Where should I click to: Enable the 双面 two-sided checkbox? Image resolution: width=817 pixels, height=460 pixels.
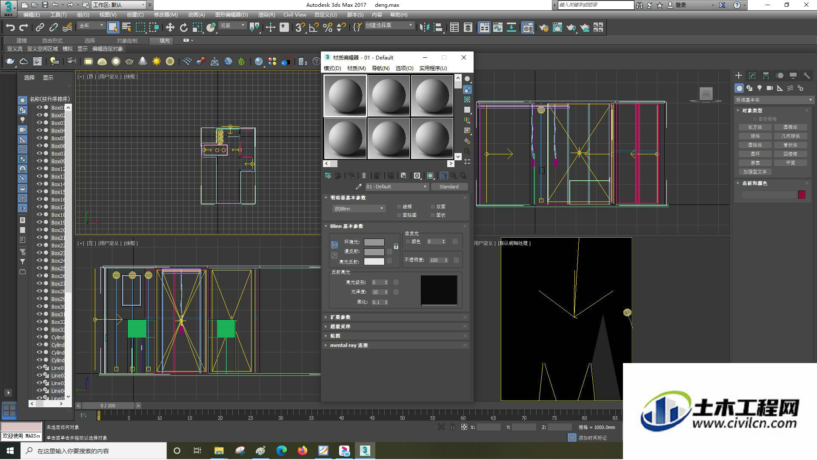coord(433,207)
